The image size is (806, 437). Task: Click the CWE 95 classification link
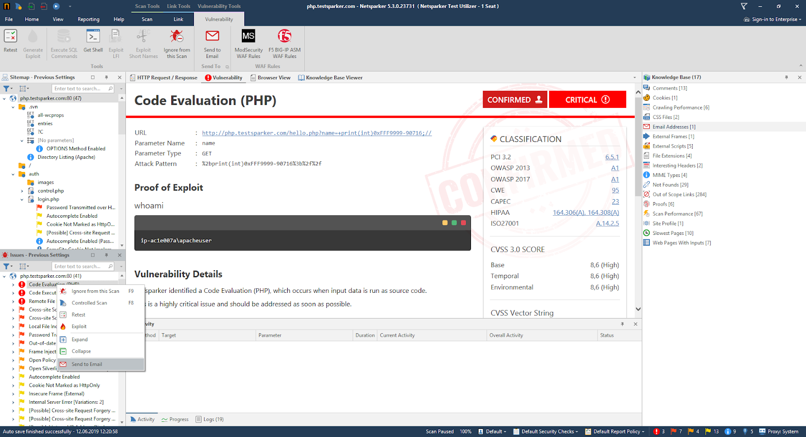(x=615, y=191)
